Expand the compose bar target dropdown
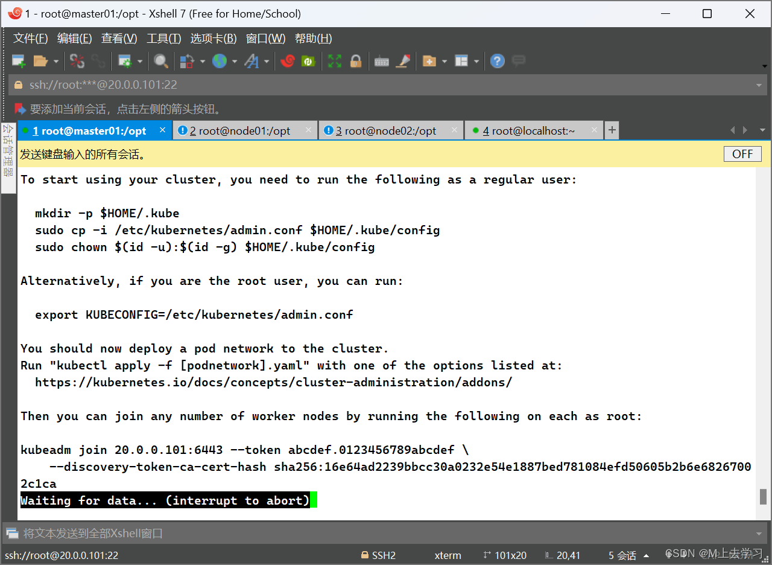Viewport: 772px width, 565px height. 759,534
